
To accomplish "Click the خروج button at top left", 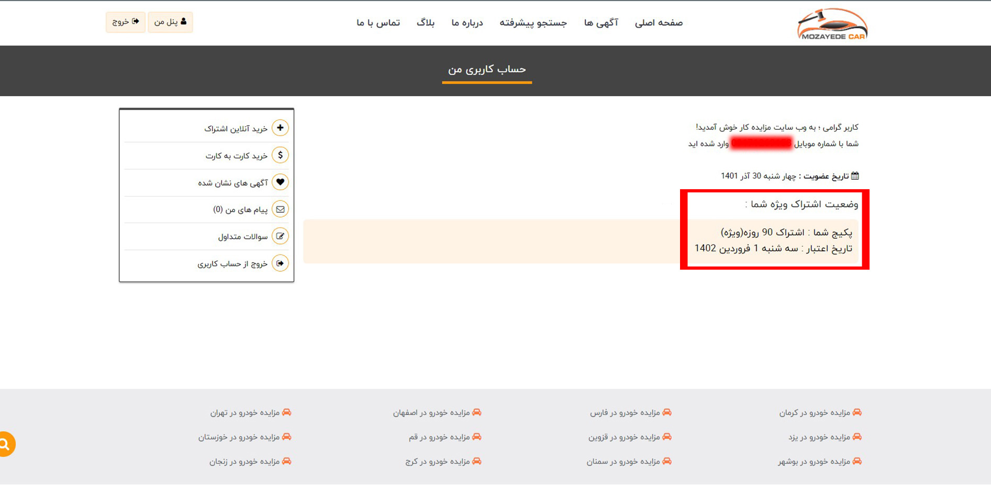I will point(125,22).
